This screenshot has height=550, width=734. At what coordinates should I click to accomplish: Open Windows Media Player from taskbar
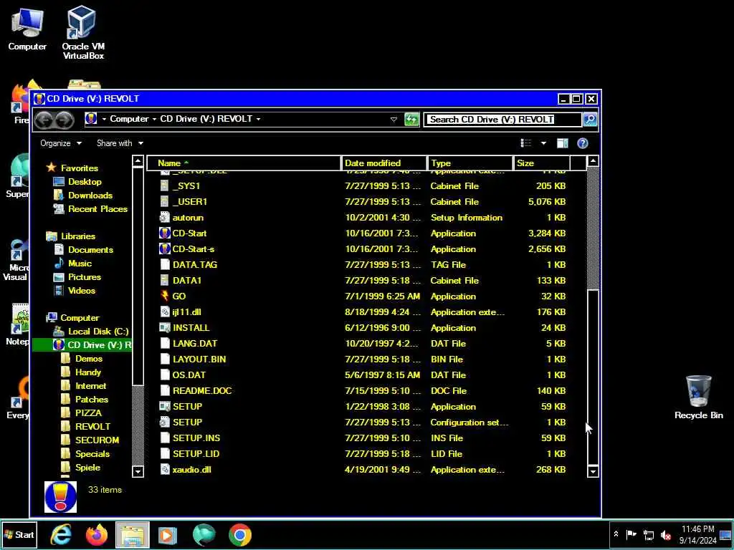point(168,534)
